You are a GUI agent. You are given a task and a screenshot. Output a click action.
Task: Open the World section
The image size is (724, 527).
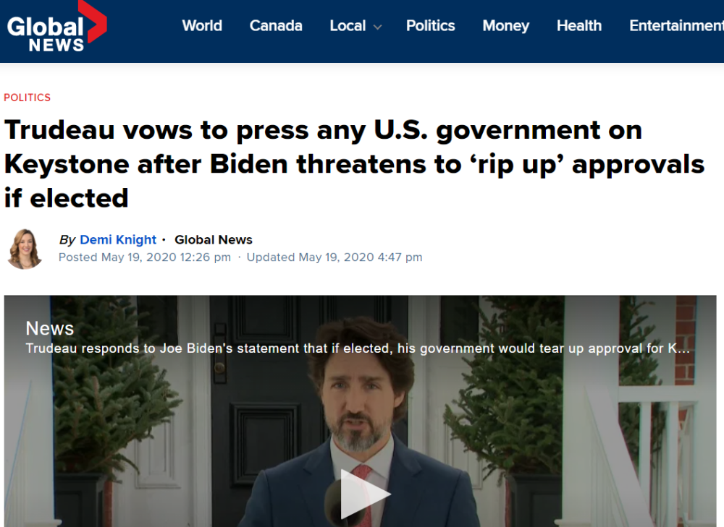pyautogui.click(x=202, y=25)
